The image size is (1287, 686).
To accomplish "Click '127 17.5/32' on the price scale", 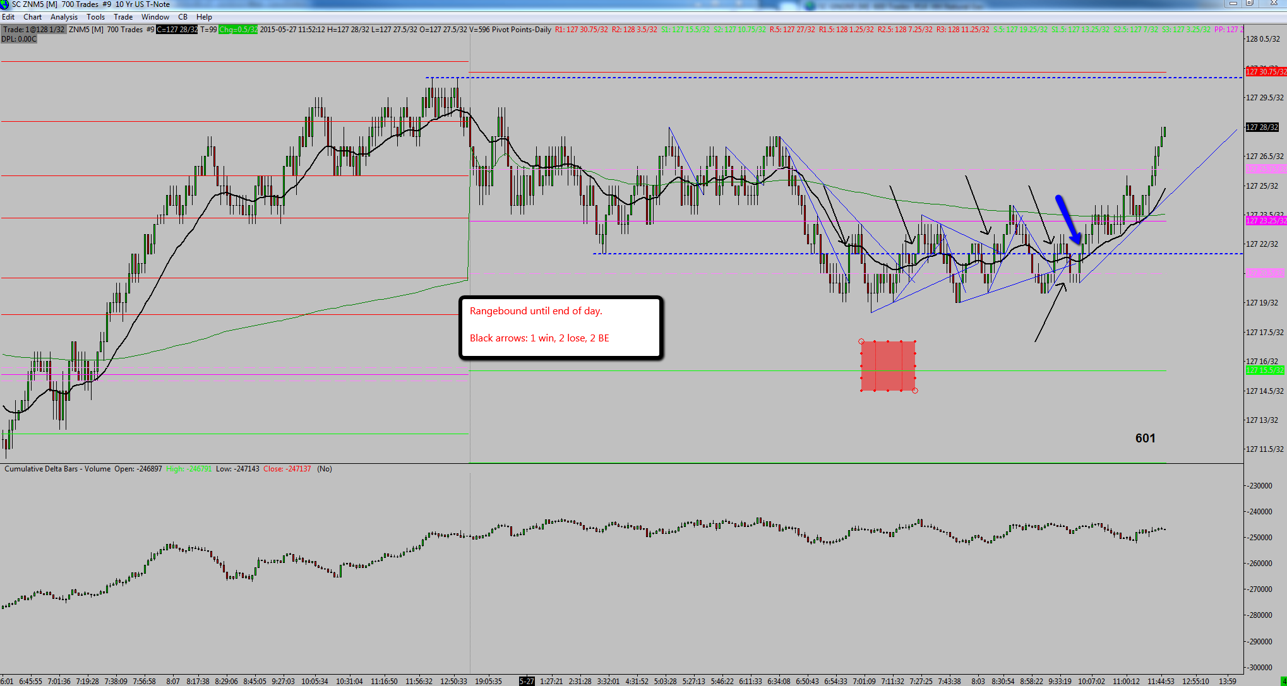I will click(x=1265, y=333).
